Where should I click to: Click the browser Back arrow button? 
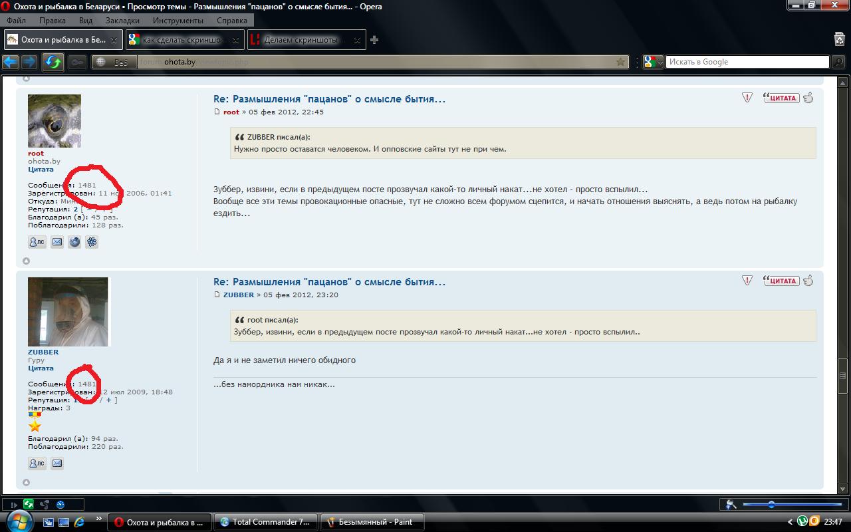click(x=11, y=62)
